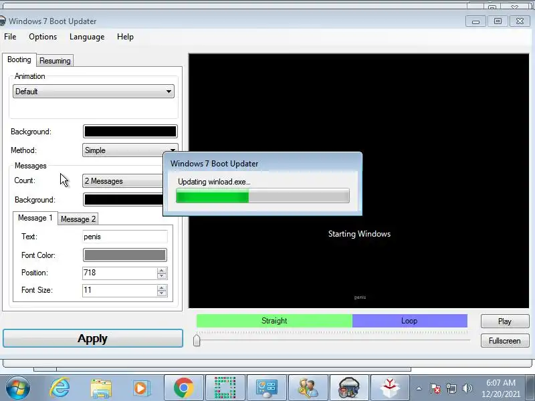Open the red Y box taskbar icon
The width and height of the screenshot is (535, 401).
point(390,388)
